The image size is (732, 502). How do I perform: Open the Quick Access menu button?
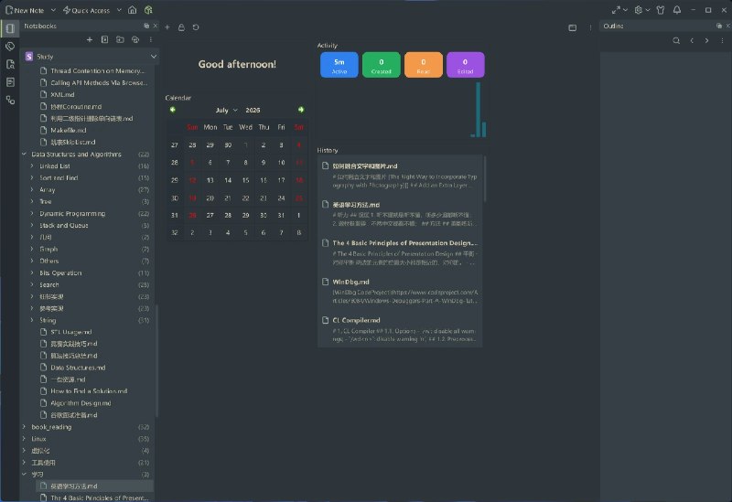pos(86,10)
